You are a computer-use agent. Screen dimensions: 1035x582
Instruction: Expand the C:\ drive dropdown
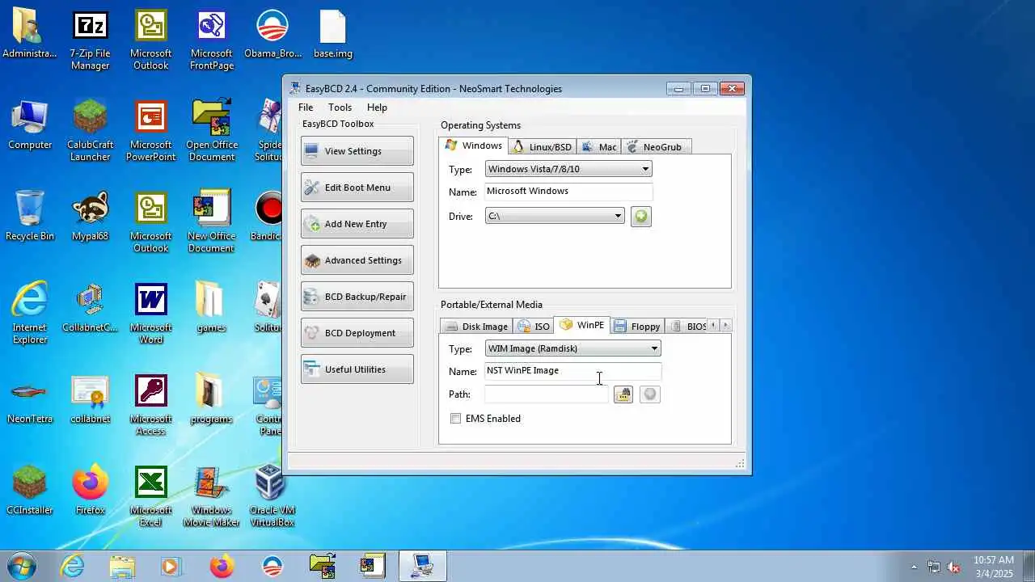(618, 216)
